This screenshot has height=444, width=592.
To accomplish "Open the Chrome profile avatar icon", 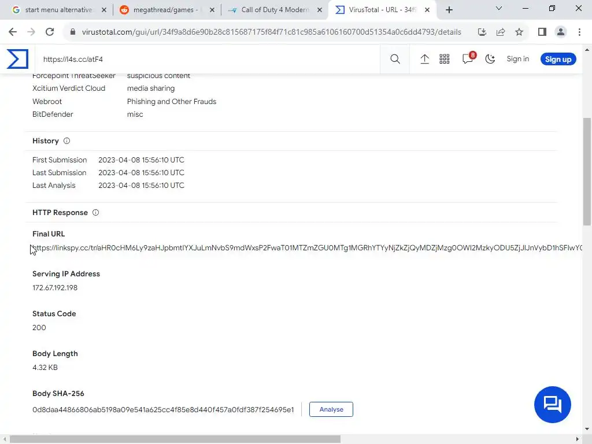I will (x=561, y=32).
